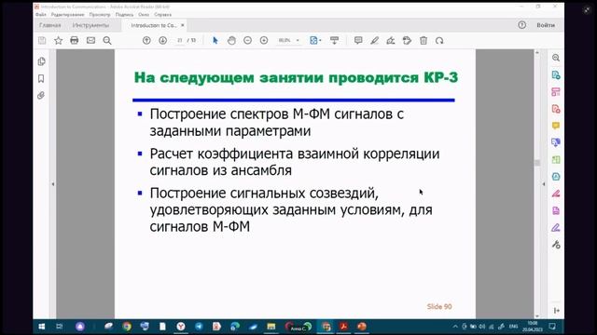Click the magnifier tool at the top of the right pane

556,58
